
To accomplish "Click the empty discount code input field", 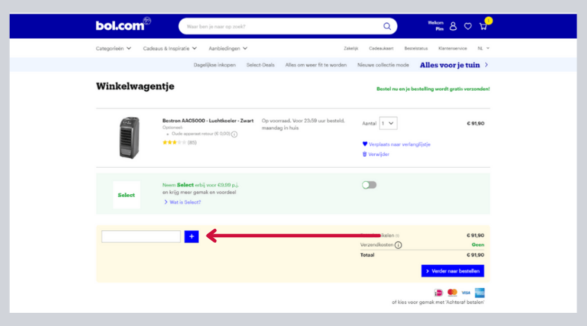I will click(x=141, y=237).
